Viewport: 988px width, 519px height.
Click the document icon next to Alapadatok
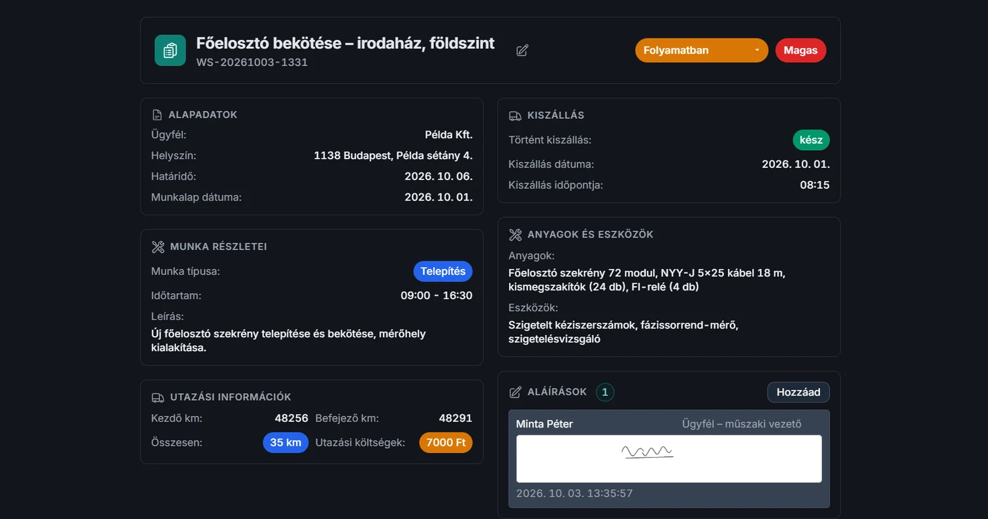[x=157, y=115]
